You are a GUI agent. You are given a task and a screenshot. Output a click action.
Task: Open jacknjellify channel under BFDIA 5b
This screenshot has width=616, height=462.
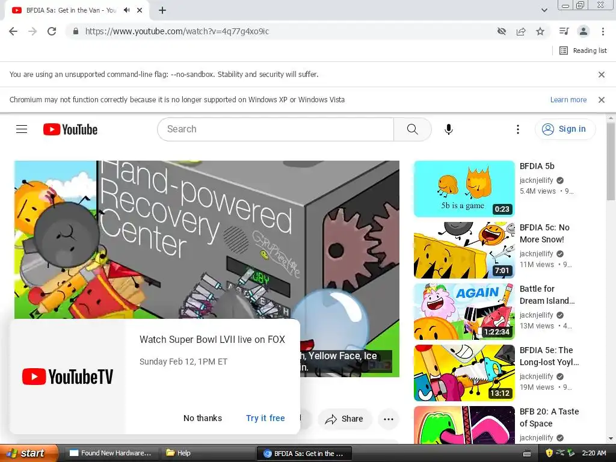pyautogui.click(x=536, y=180)
